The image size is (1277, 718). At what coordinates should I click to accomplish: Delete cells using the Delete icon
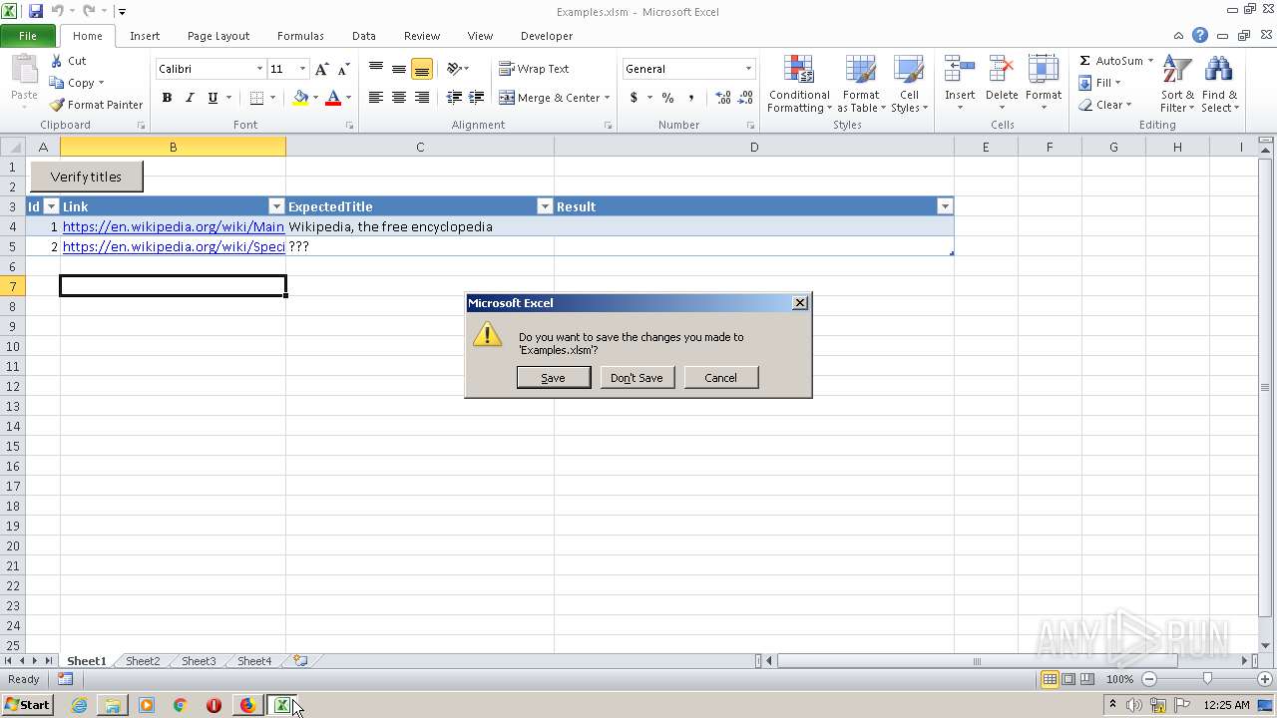click(1002, 70)
